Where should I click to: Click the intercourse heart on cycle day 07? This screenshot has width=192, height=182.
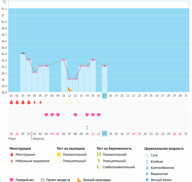[46, 115]
